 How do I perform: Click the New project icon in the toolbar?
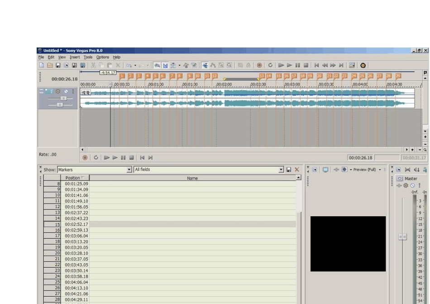pyautogui.click(x=42, y=65)
